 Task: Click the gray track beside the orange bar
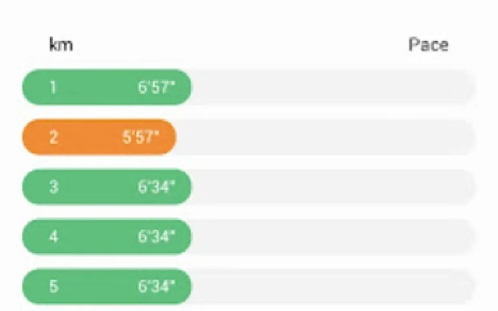pos(326,137)
